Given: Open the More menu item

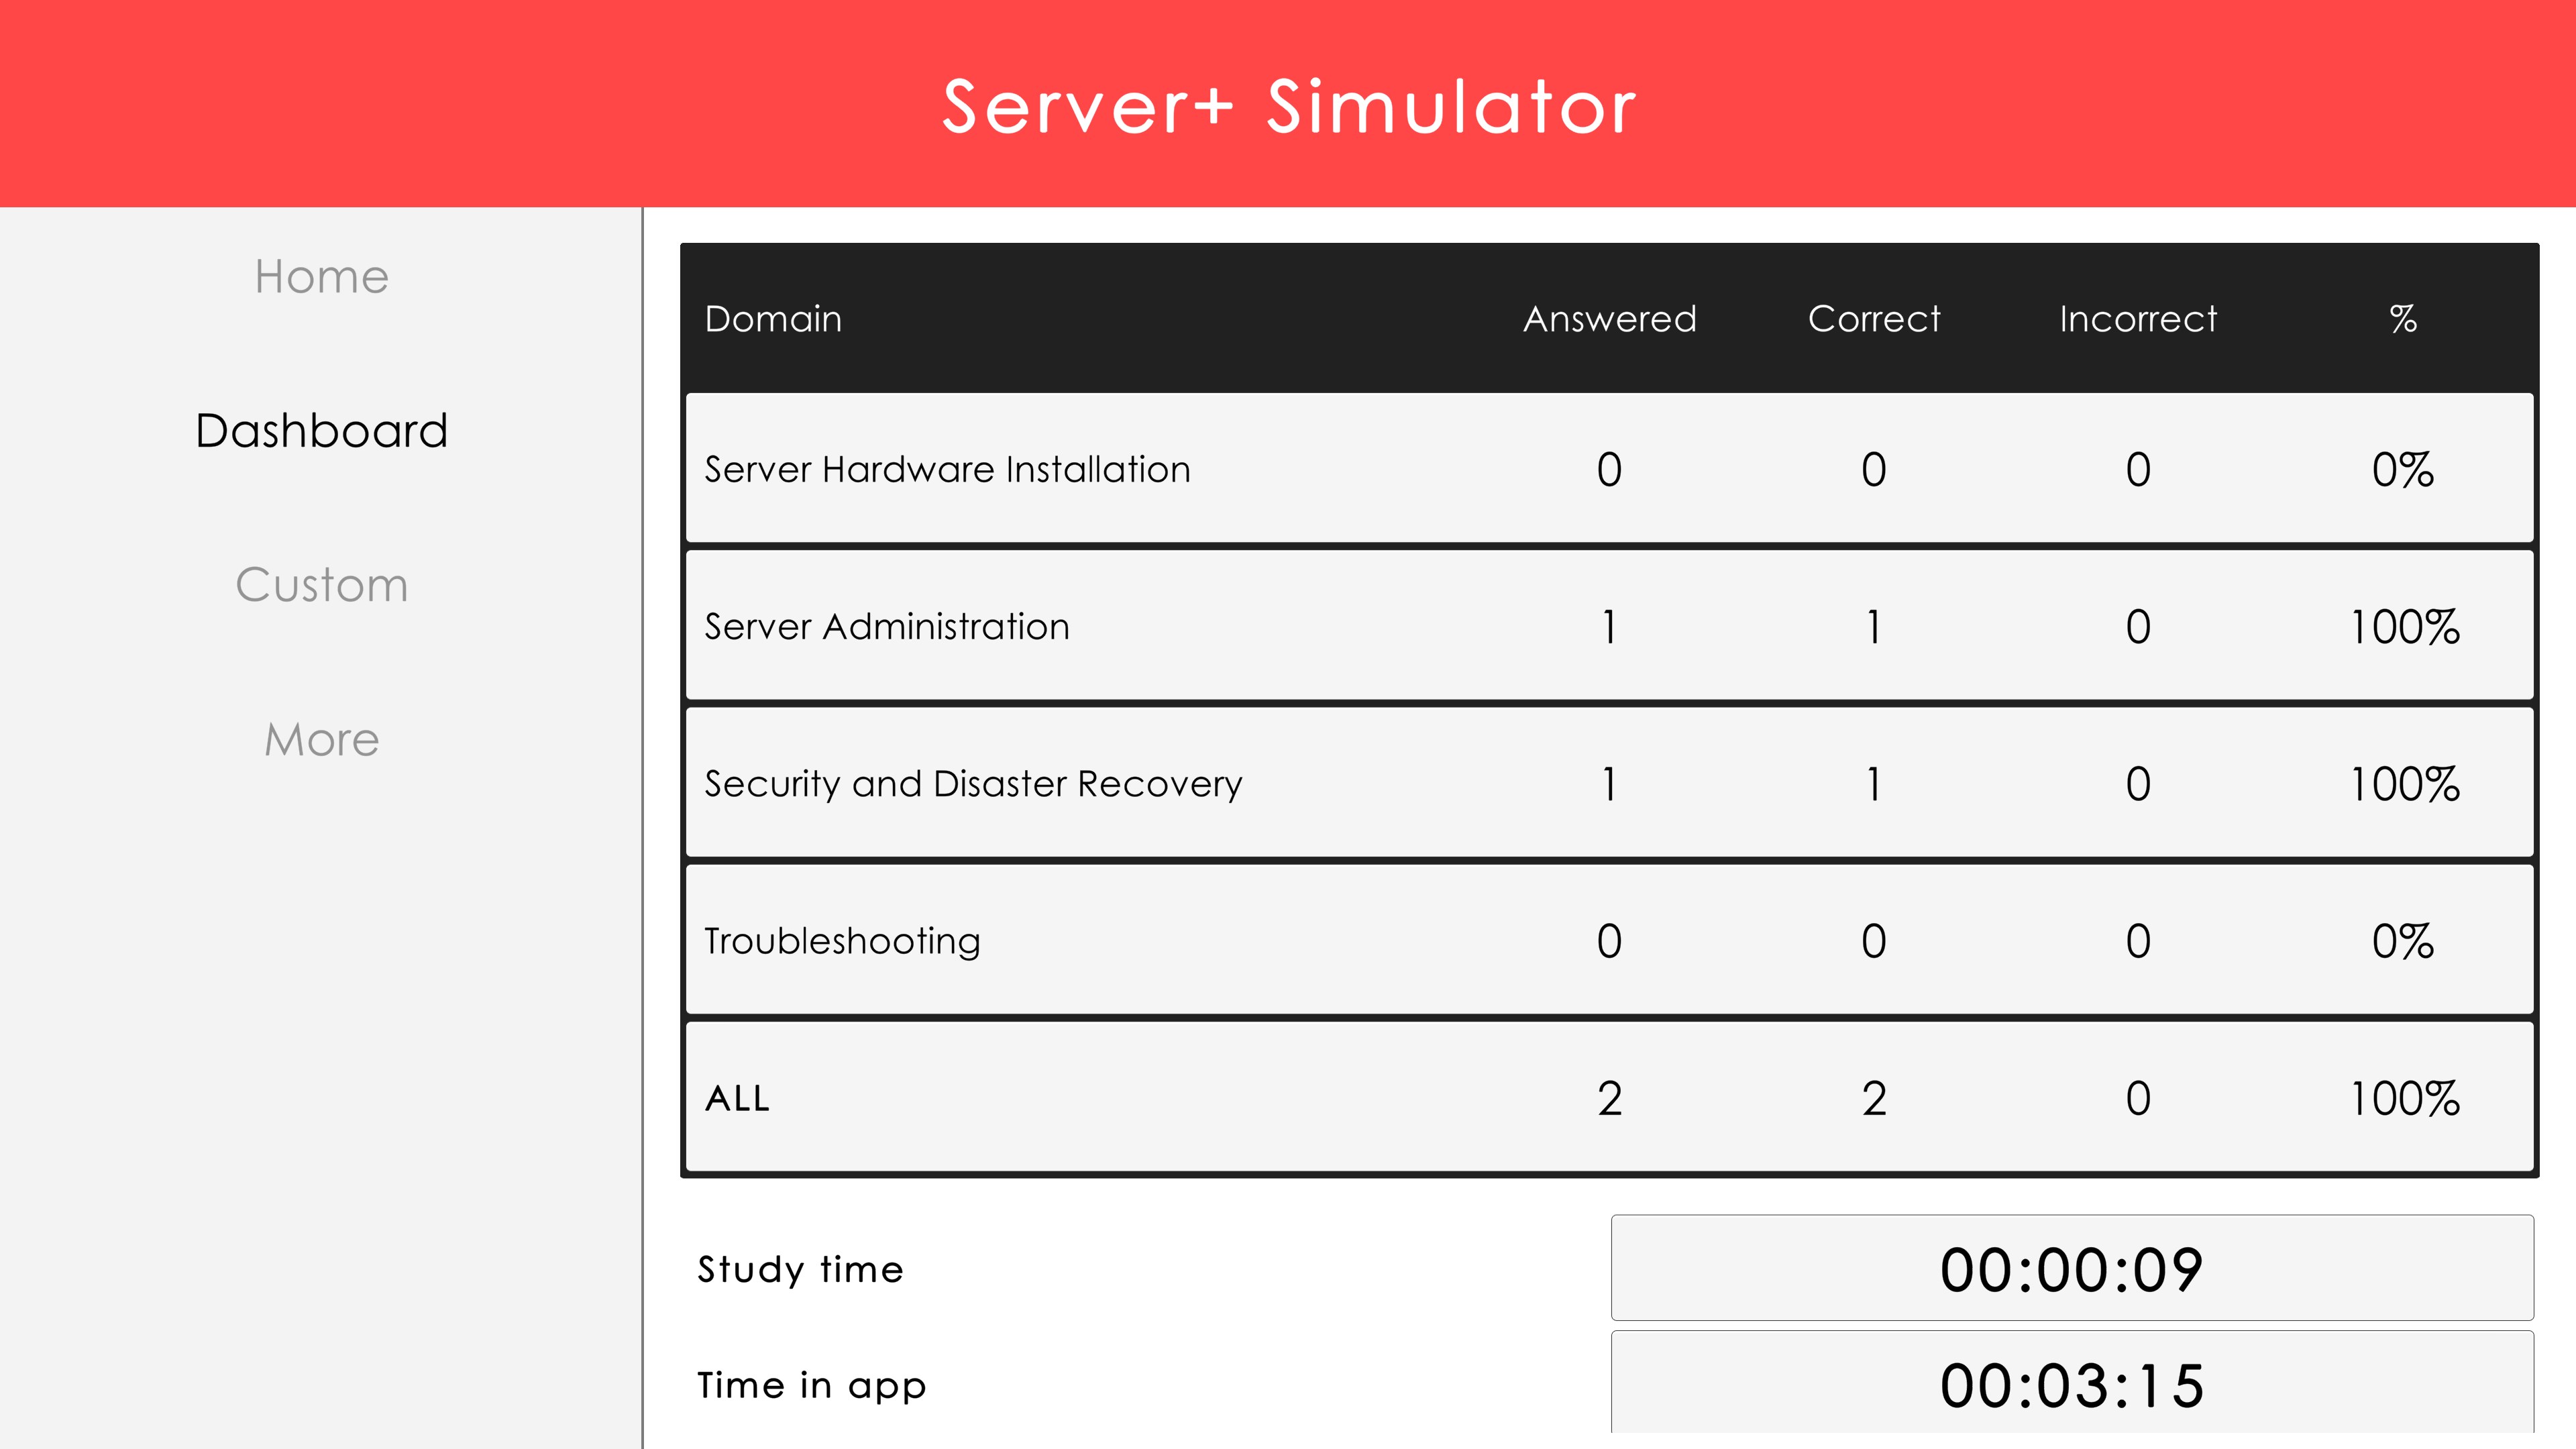Looking at the screenshot, I should tap(321, 739).
